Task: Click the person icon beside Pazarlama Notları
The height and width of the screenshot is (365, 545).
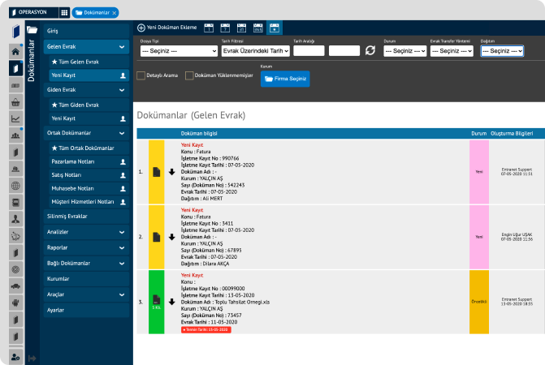Action: (x=123, y=162)
